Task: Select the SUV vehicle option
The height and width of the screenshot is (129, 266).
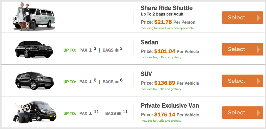Action: (x=242, y=81)
